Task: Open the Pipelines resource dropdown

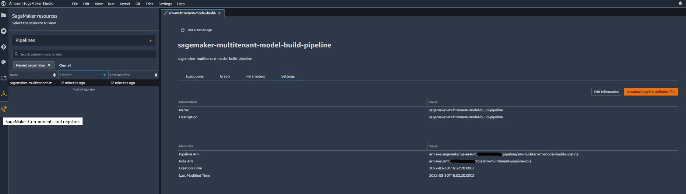Action: 84,40
